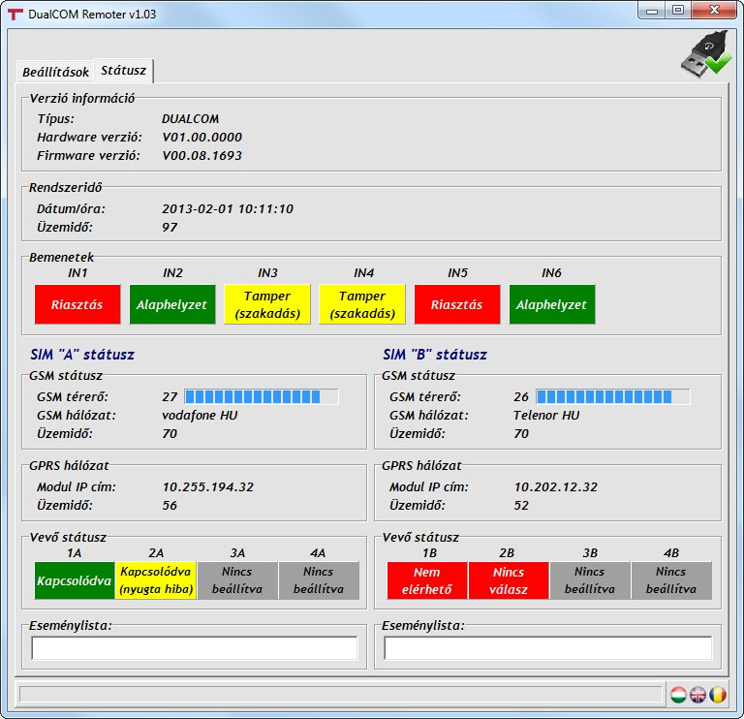Click IN1 Riasztás status box
This screenshot has width=744, height=719.
coord(77,304)
